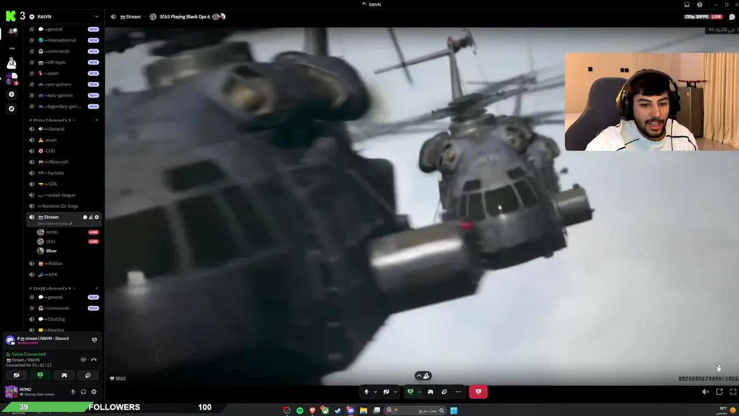This screenshot has width=739, height=416.
Task: Join the Fortnite voice channel
Action: pyautogui.click(x=64, y=173)
